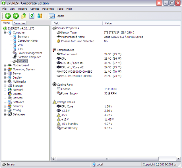Click the Software disc icon in the tree
Screen dimensions: 182x168
tap(10, 102)
